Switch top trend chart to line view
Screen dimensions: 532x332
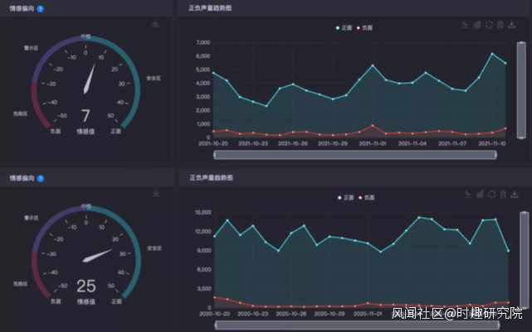465,25
